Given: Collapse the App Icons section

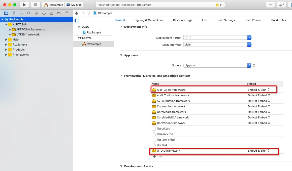Looking at the screenshot, I should pyautogui.click(x=121, y=55).
